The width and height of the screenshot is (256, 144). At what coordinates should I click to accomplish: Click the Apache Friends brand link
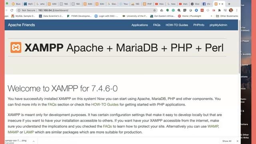[21, 25]
